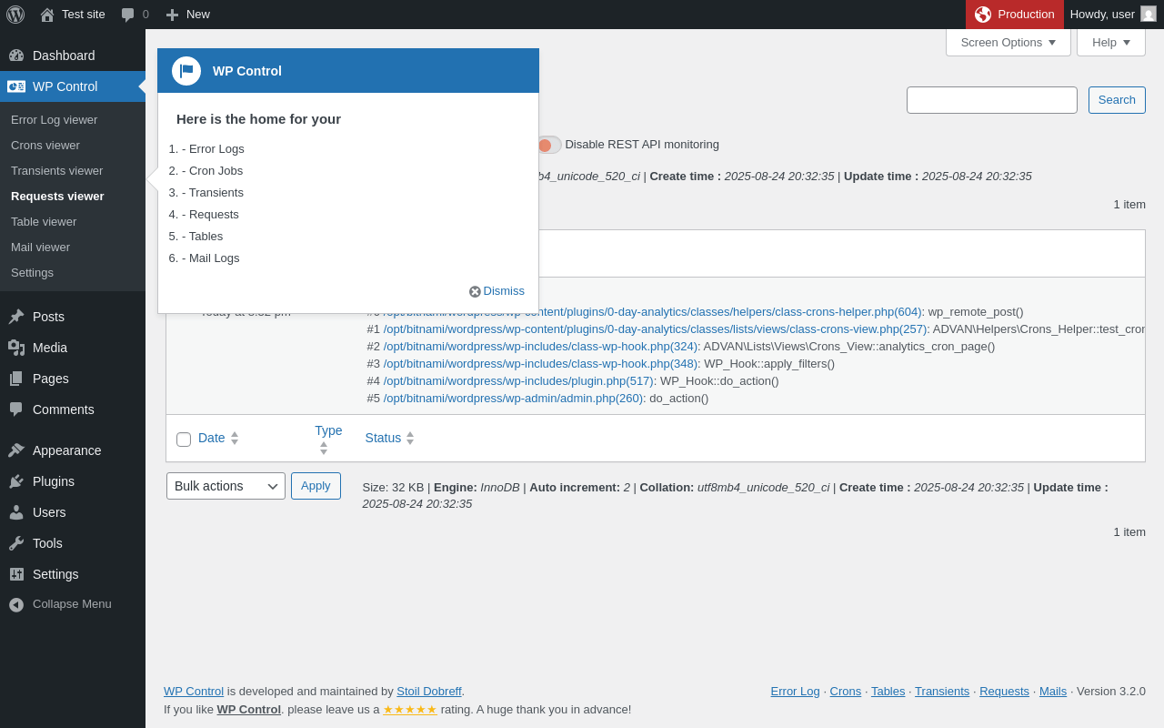Open Posts via the pushpin icon
The height and width of the screenshot is (728, 1164).
(x=16, y=317)
